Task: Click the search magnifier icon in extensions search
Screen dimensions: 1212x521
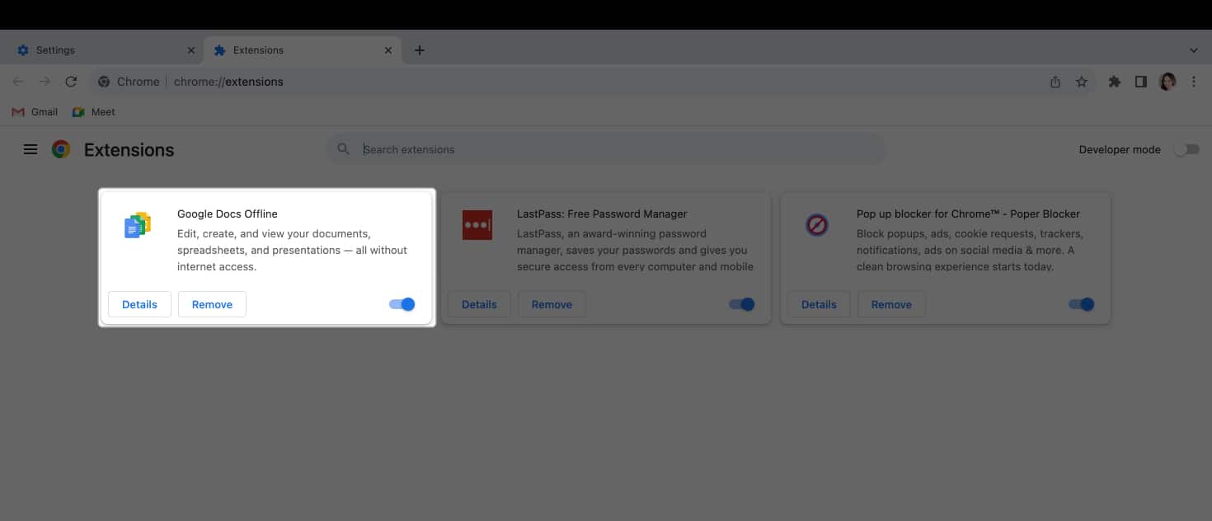Action: point(343,149)
